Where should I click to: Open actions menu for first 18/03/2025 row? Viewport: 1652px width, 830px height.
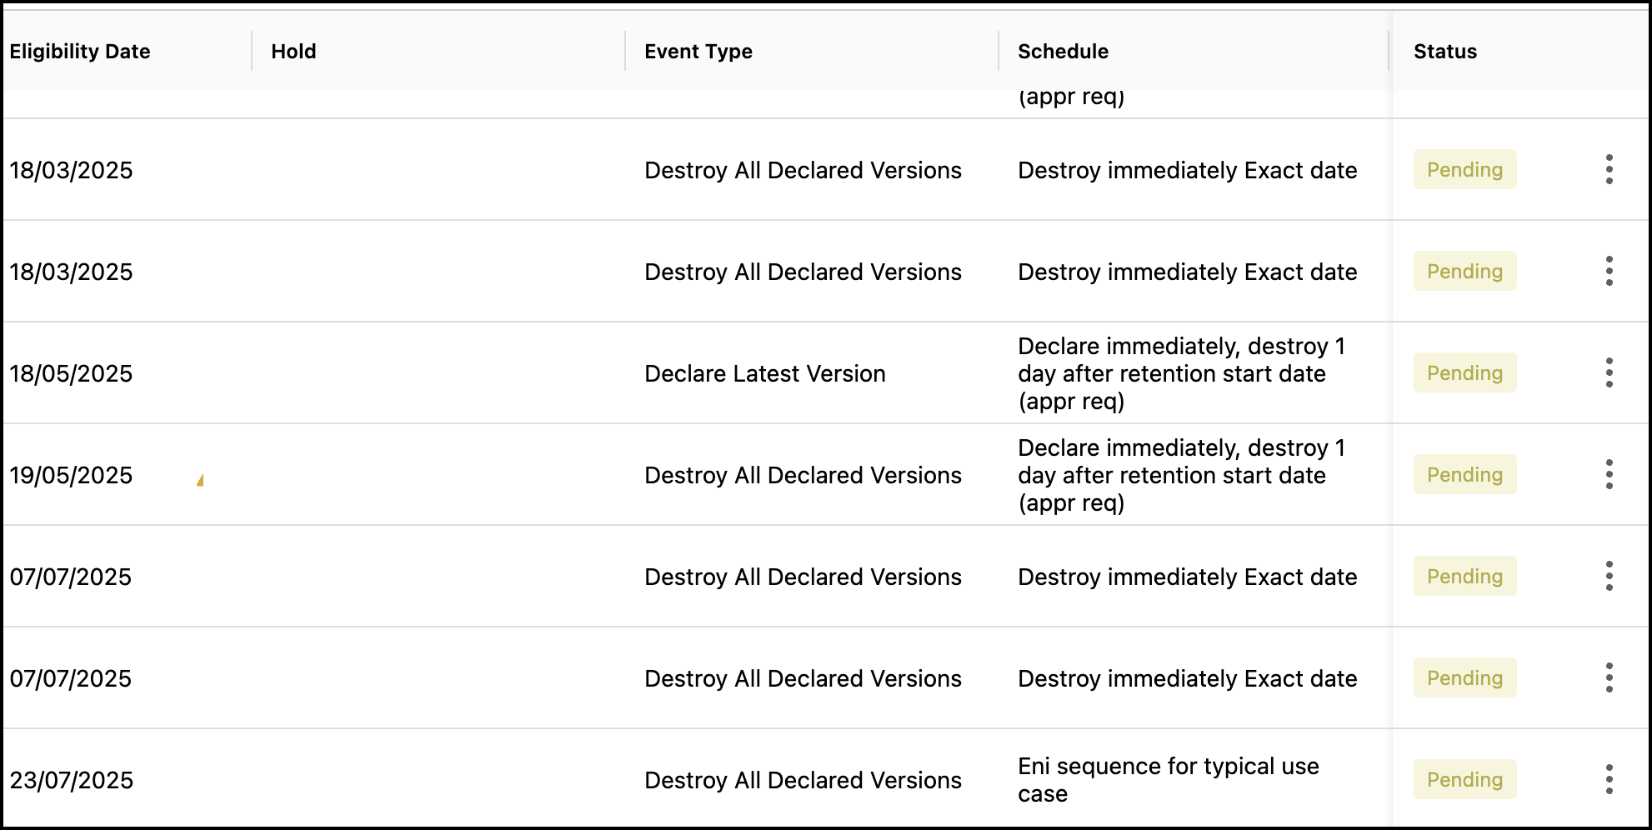1609,170
